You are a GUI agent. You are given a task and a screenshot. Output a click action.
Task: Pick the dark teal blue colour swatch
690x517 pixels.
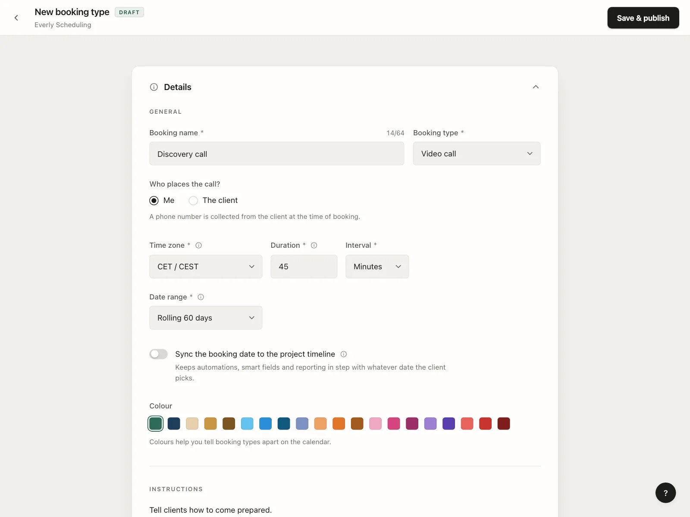point(284,424)
